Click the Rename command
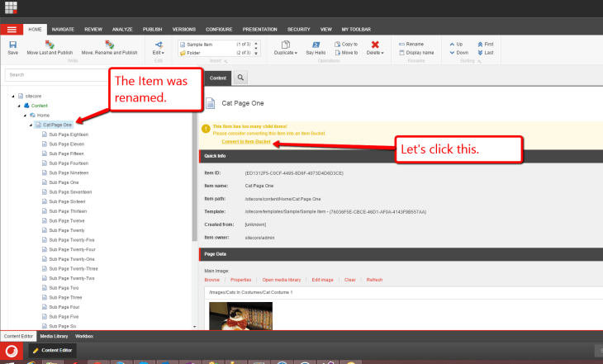The width and height of the screenshot is (603, 364). (411, 45)
